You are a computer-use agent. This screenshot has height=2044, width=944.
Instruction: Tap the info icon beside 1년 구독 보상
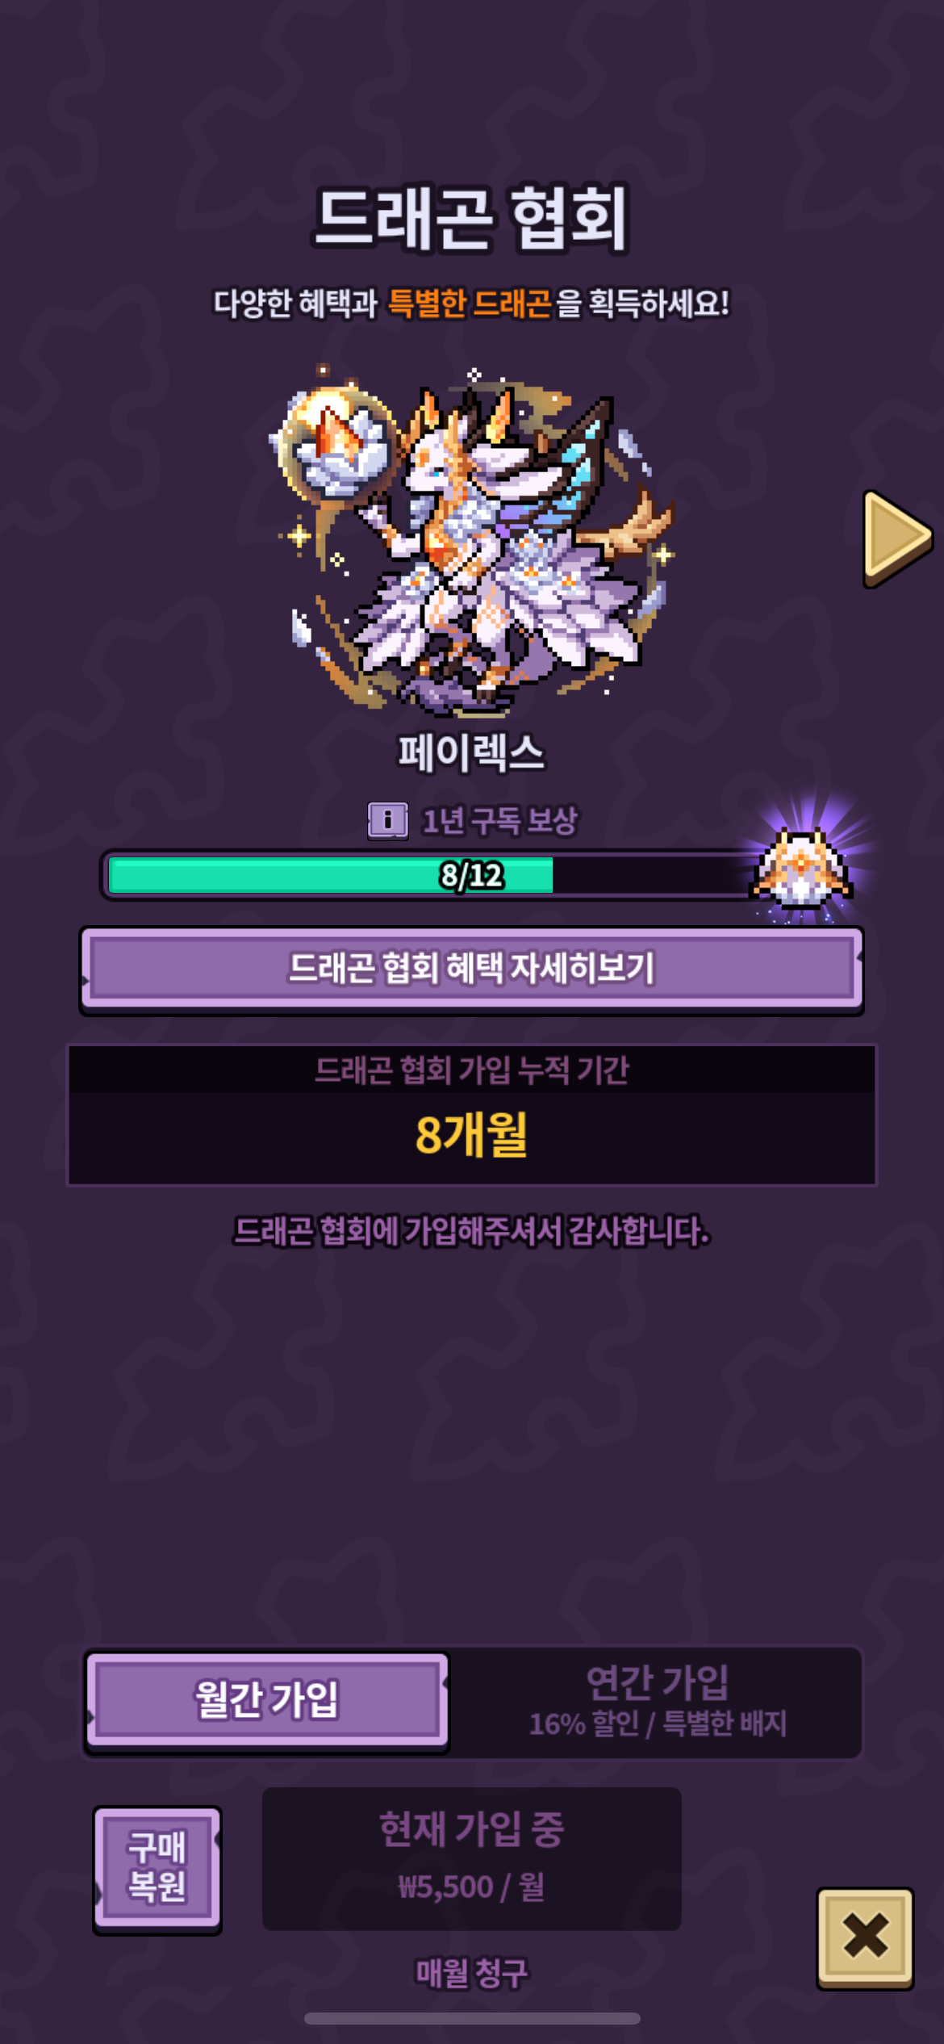click(x=388, y=821)
